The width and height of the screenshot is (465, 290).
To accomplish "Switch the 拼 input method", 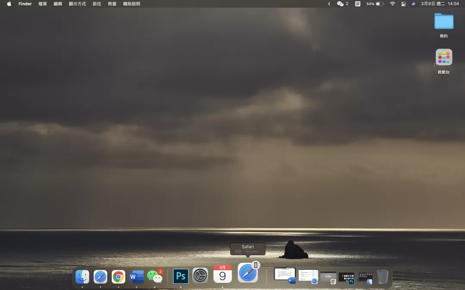I will pos(357,4).
